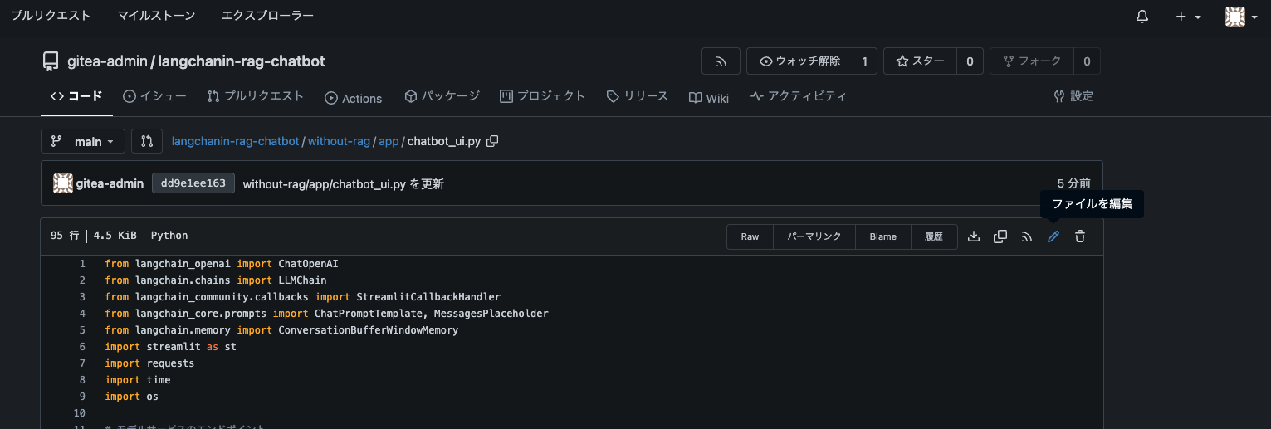Switch to the プロジェクト tab
The width and height of the screenshot is (1271, 429).
click(543, 96)
